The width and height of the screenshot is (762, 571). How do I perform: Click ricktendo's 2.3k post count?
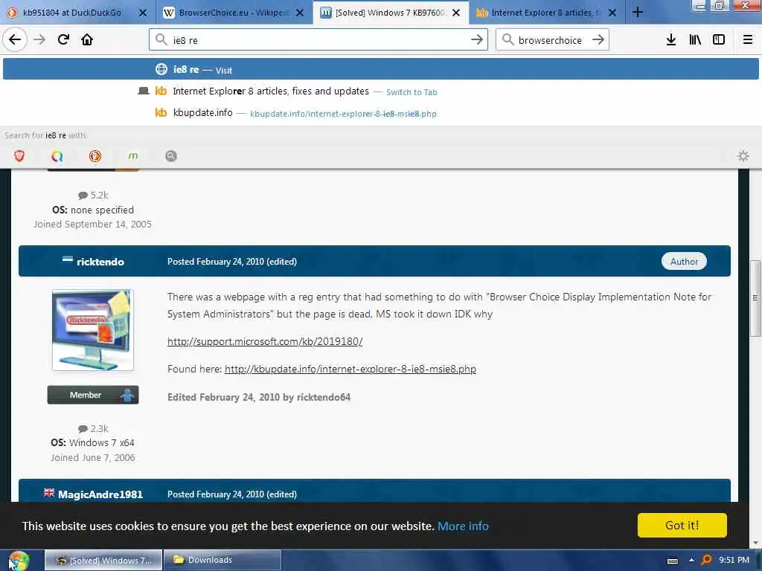(93, 429)
